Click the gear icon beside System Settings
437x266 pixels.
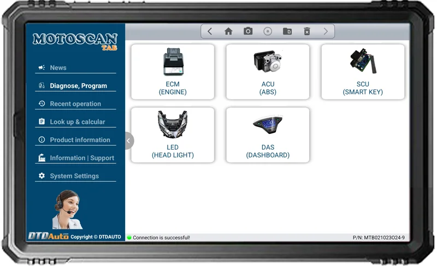tap(42, 176)
